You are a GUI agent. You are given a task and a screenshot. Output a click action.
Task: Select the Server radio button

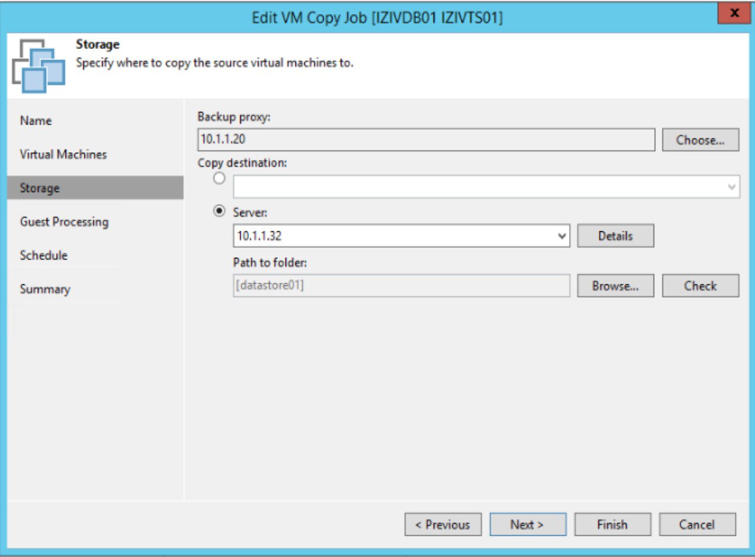[x=219, y=210]
